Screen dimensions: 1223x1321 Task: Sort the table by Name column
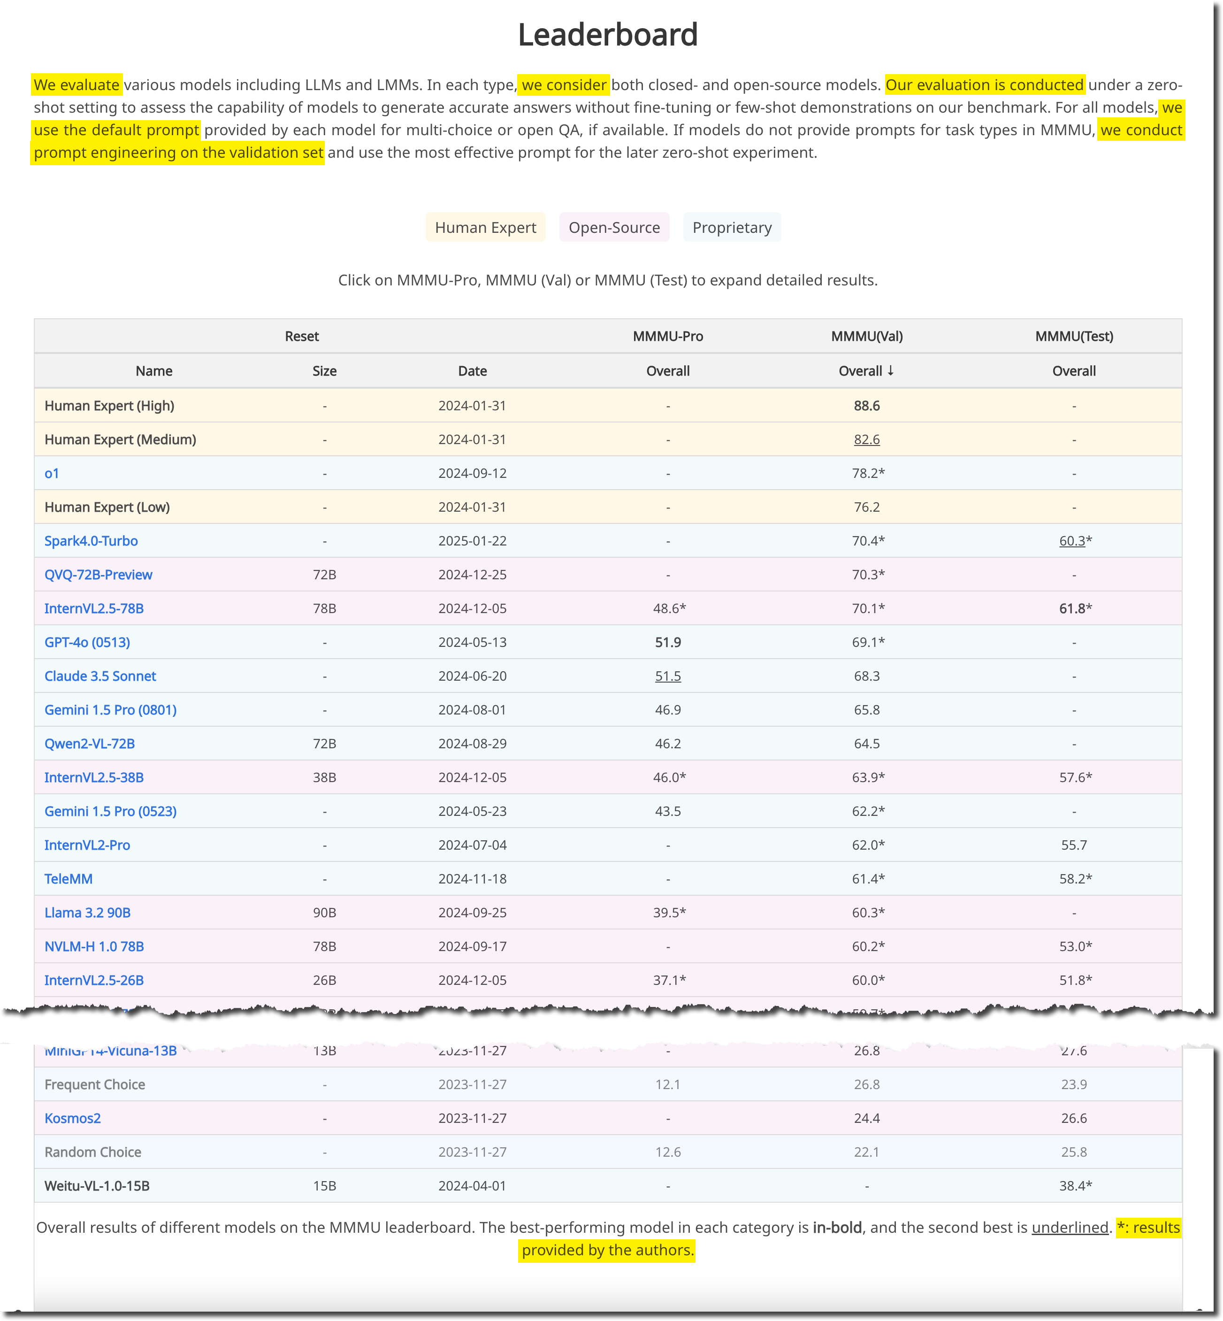tap(153, 371)
